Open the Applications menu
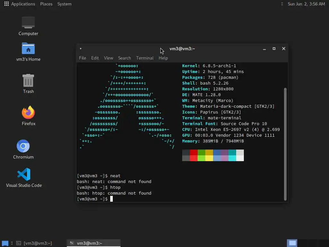The height and width of the screenshot is (247, 329). pyautogui.click(x=23, y=4)
